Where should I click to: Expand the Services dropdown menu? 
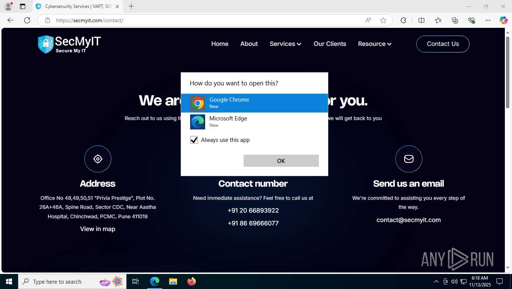click(x=285, y=44)
